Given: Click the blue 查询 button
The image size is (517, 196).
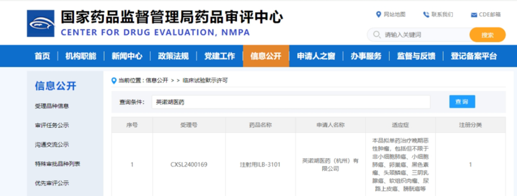Looking at the screenshot, I should pos(462,102).
